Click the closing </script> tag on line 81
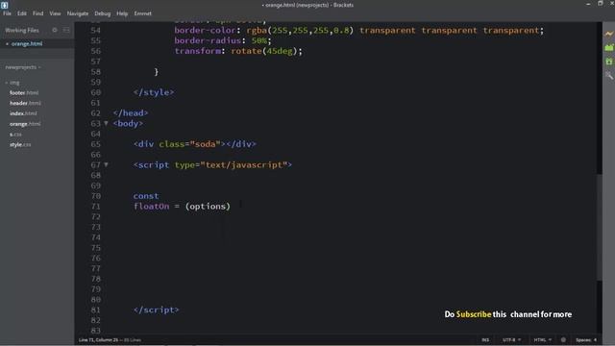Image resolution: width=615 pixels, height=346 pixels. coord(156,309)
